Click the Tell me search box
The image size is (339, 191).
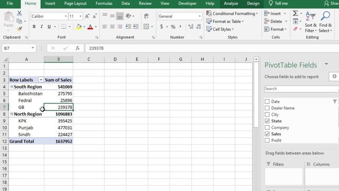[x=278, y=4]
